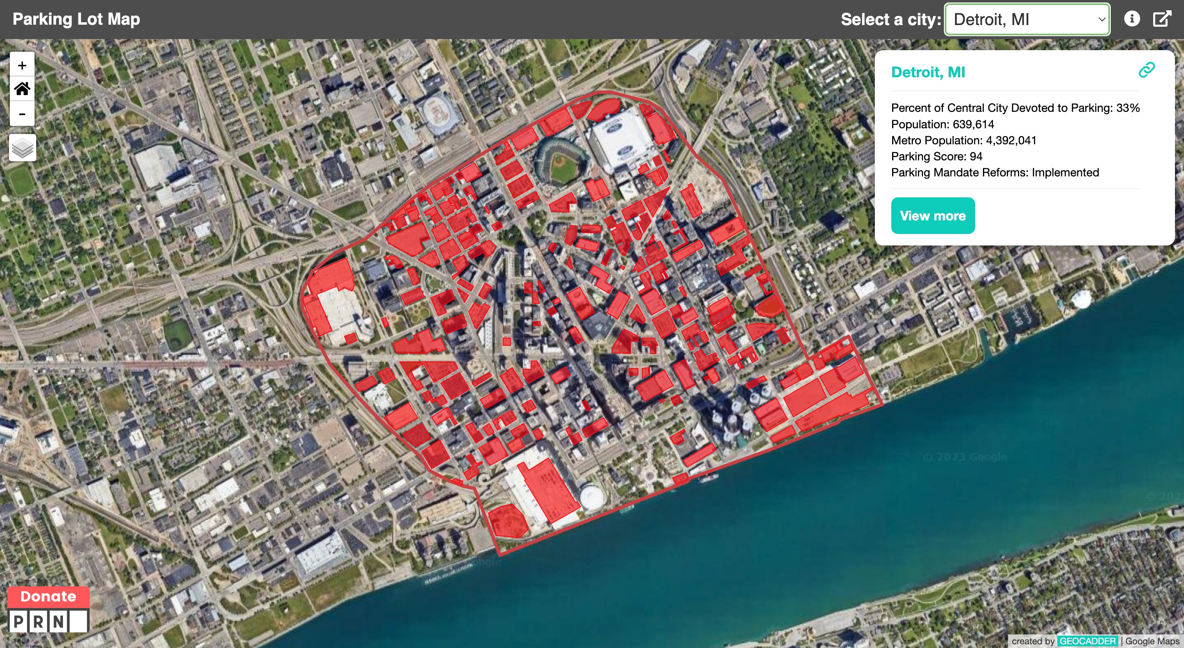Zoom in using the plus icon
The width and height of the screenshot is (1184, 648).
[22, 65]
